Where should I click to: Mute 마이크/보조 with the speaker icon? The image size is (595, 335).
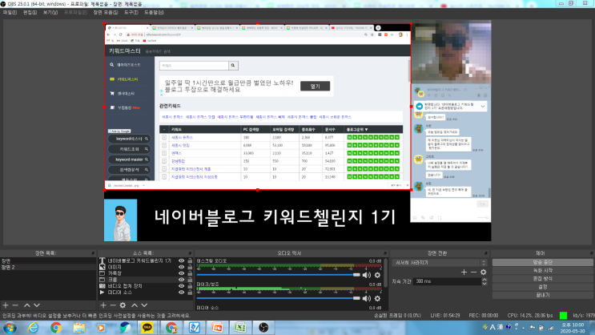pos(366,299)
